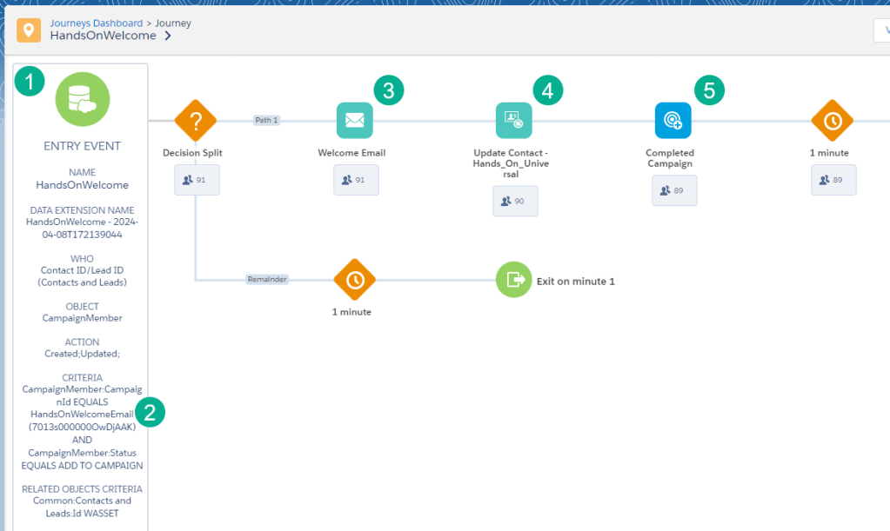This screenshot has width=890, height=531.
Task: View the 91 contacts count under Welcome Email
Action: point(356,180)
